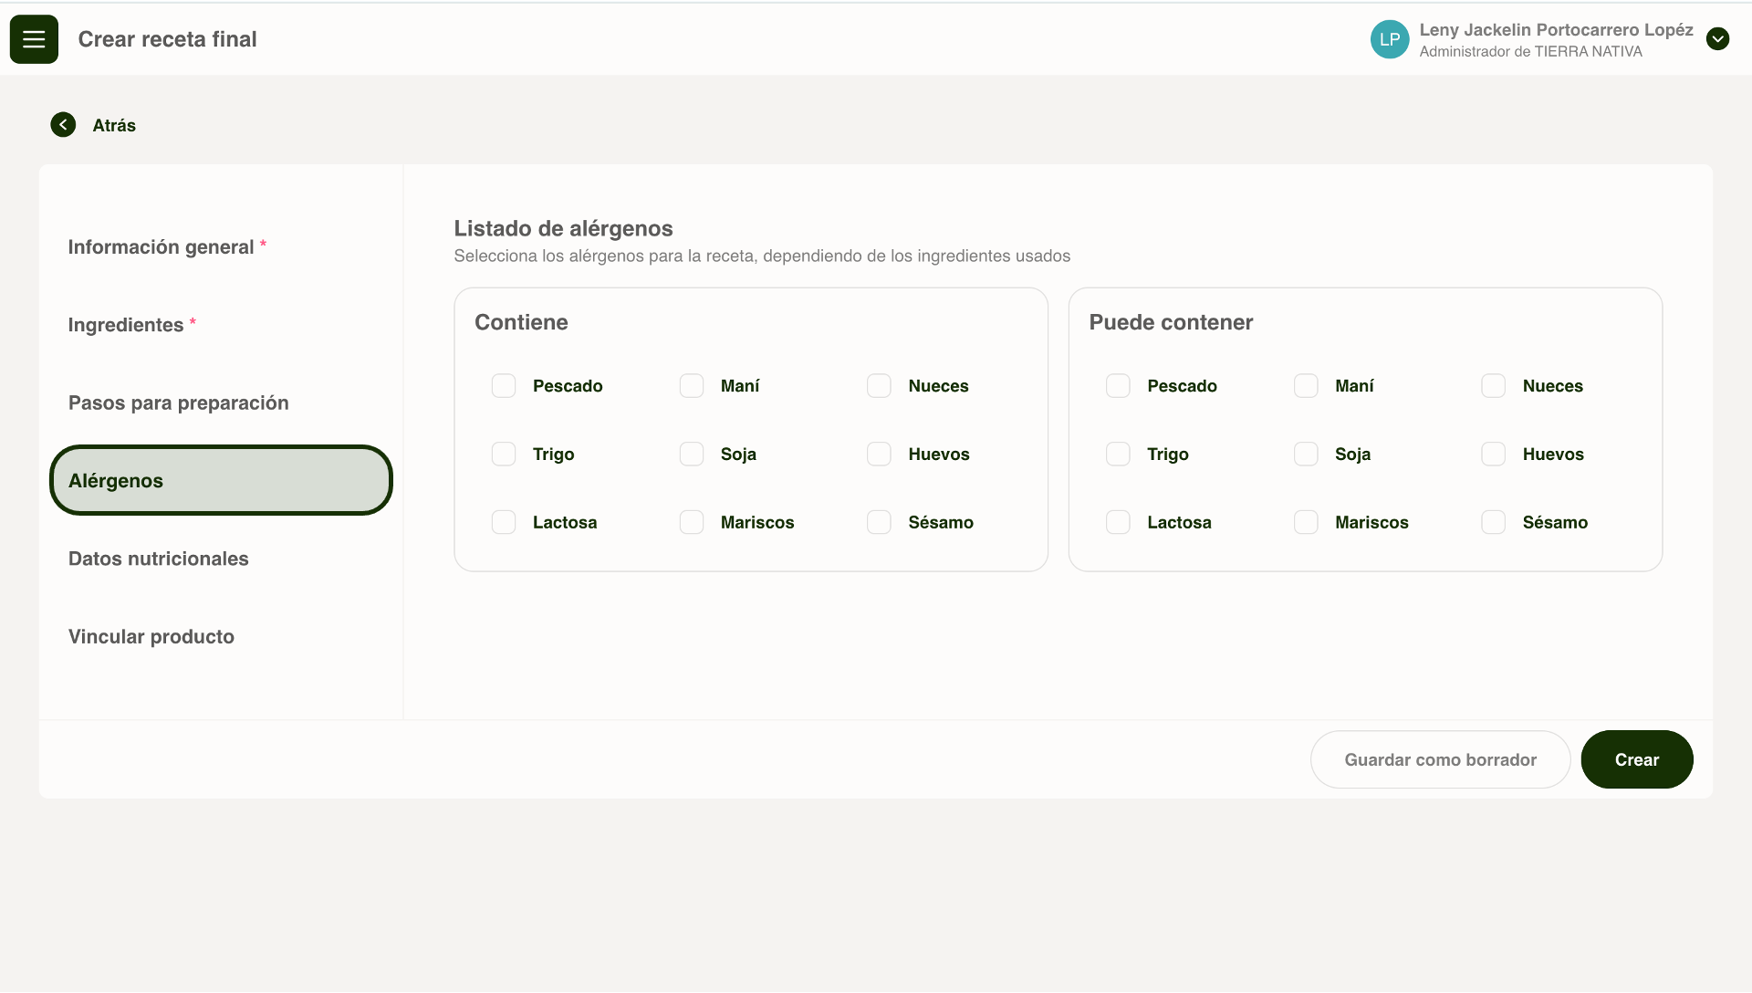This screenshot has width=1752, height=993.
Task: Open Vincular producto section
Action: coord(151,637)
